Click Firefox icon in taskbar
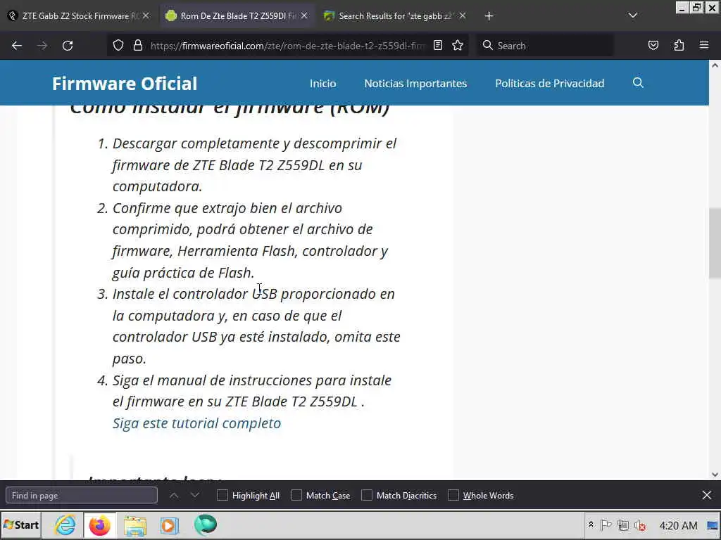The height and width of the screenshot is (540, 721). [x=100, y=525]
